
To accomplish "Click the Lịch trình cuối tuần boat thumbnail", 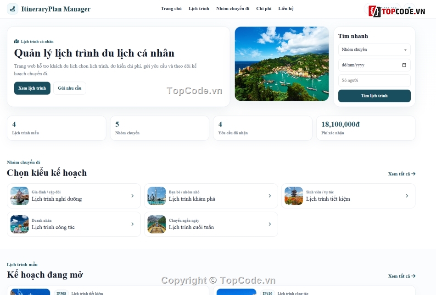I will pyautogui.click(x=157, y=224).
